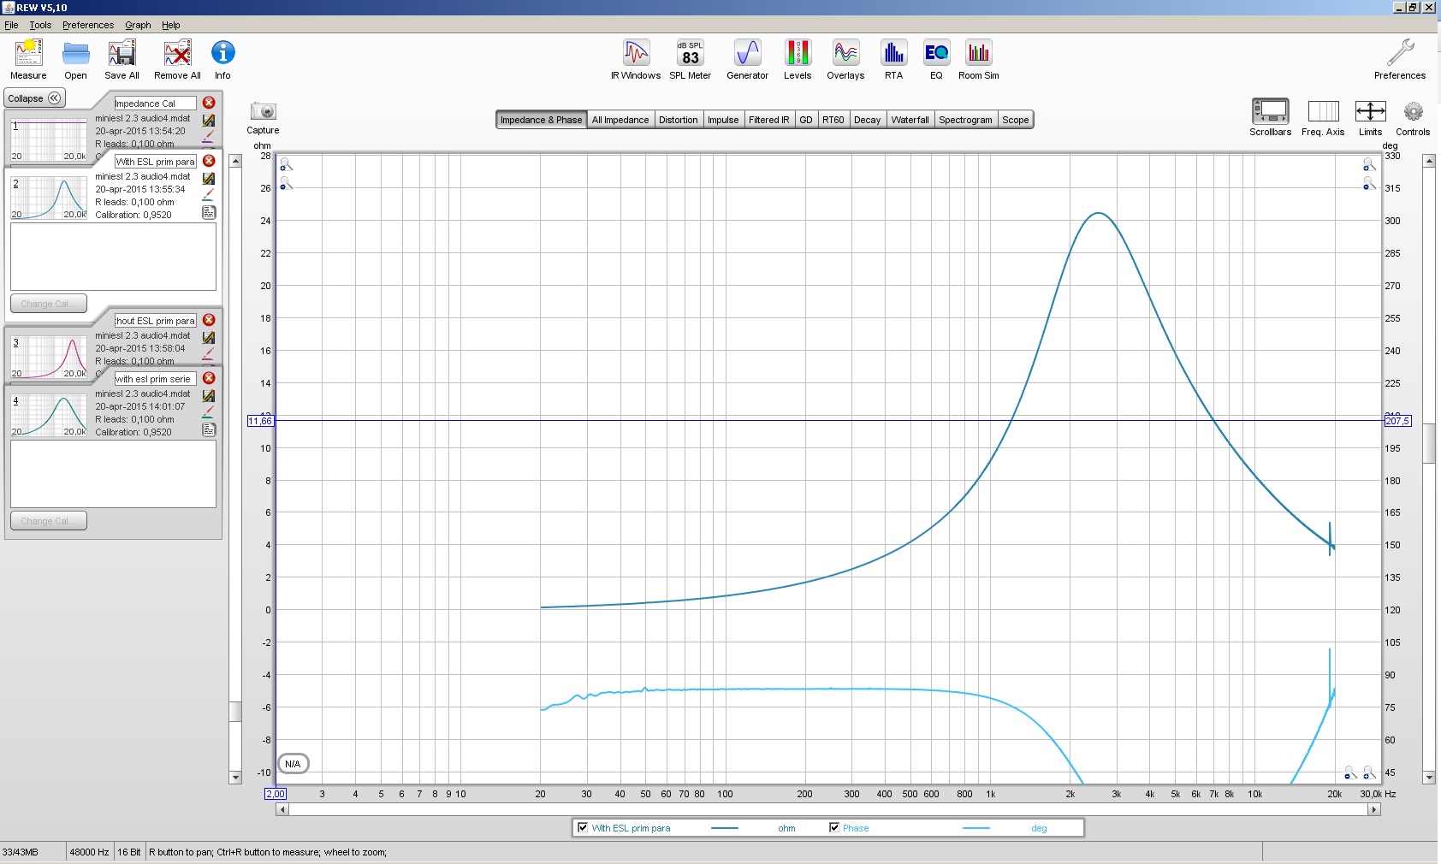The width and height of the screenshot is (1441, 864).
Task: Save measurement 4 via its disk icon
Action: click(x=208, y=396)
